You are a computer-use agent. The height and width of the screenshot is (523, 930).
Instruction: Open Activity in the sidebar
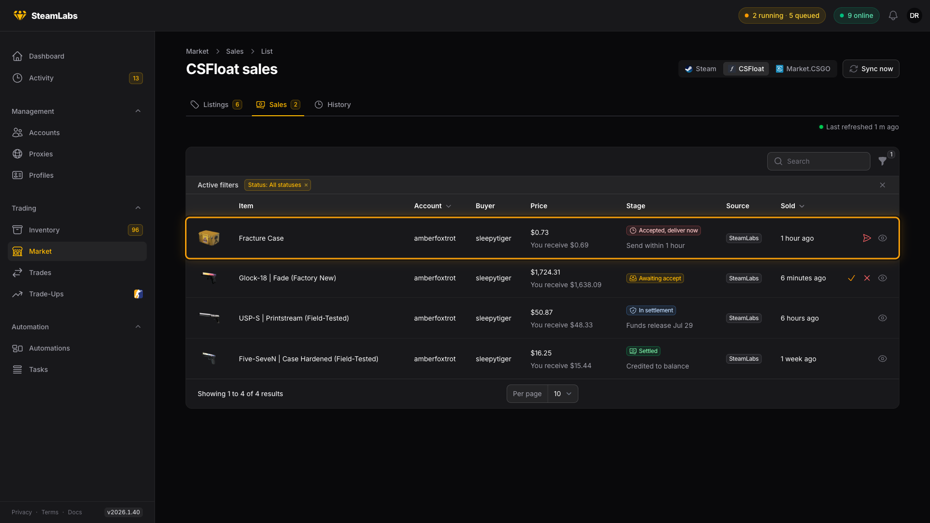(77, 78)
